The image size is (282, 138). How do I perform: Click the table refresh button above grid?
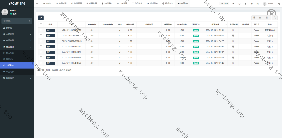click(x=41, y=18)
